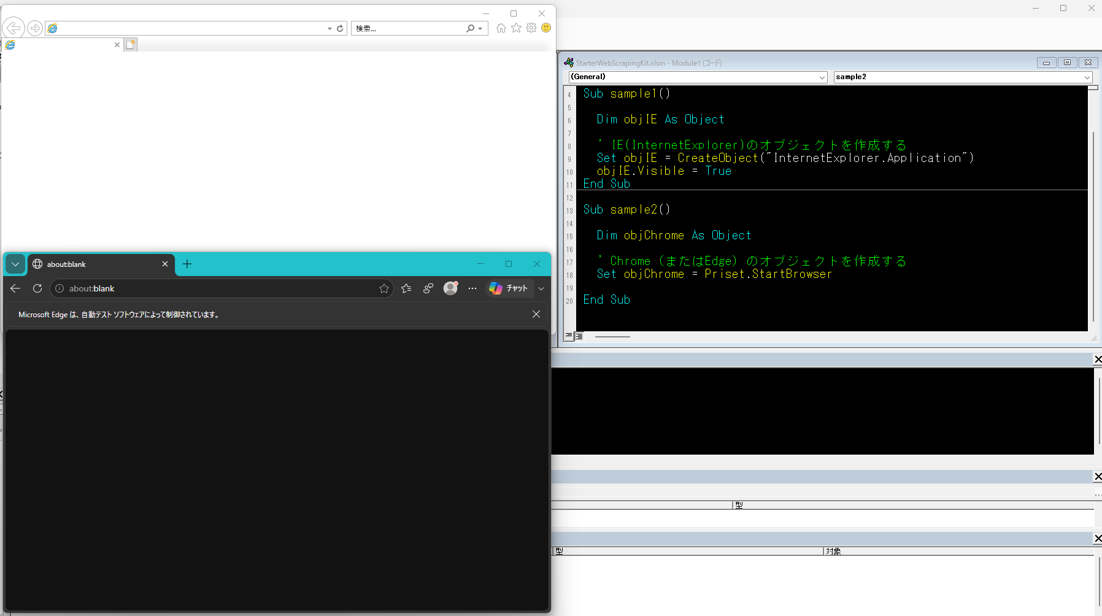Open the Edge favorites list icon
This screenshot has width=1102, height=616.
[406, 288]
